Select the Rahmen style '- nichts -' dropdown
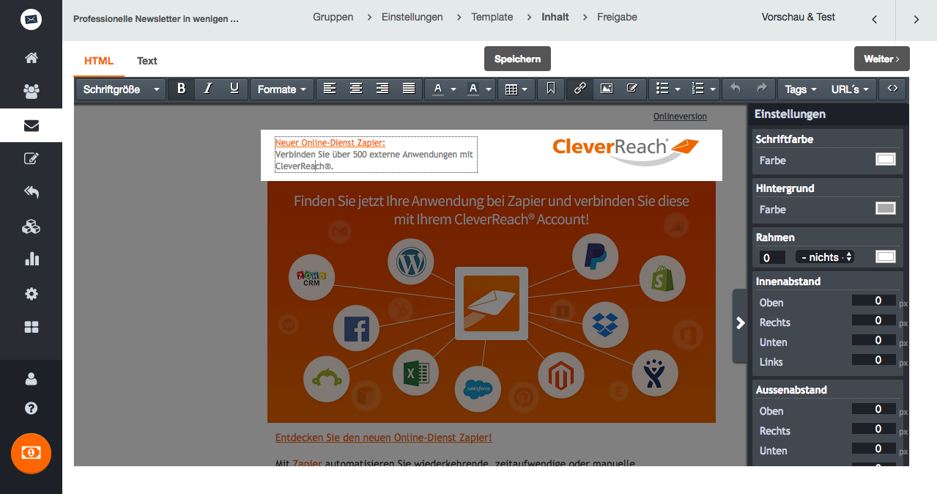The height and width of the screenshot is (494, 937). [826, 257]
